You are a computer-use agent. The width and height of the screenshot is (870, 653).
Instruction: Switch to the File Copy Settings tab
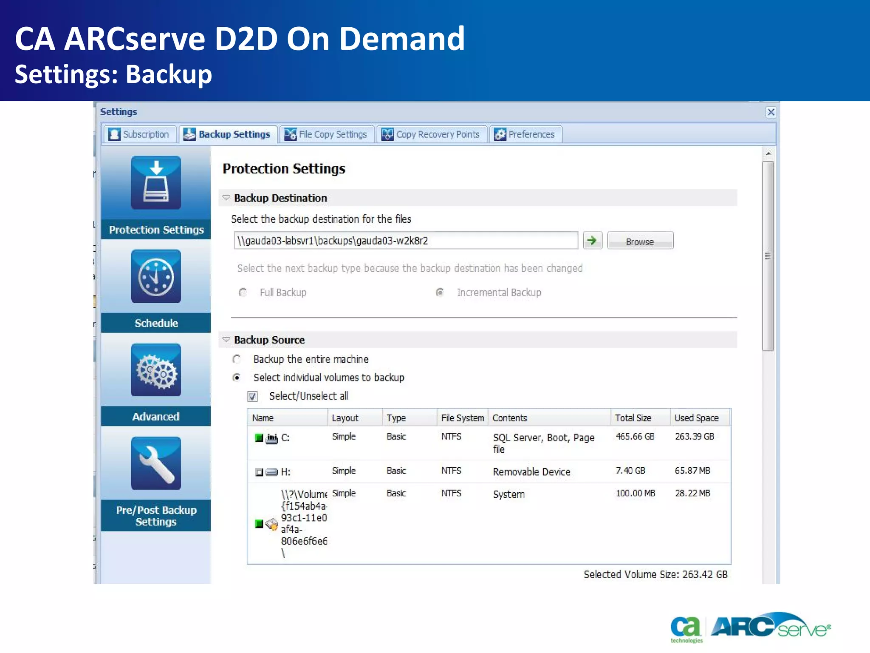point(327,134)
